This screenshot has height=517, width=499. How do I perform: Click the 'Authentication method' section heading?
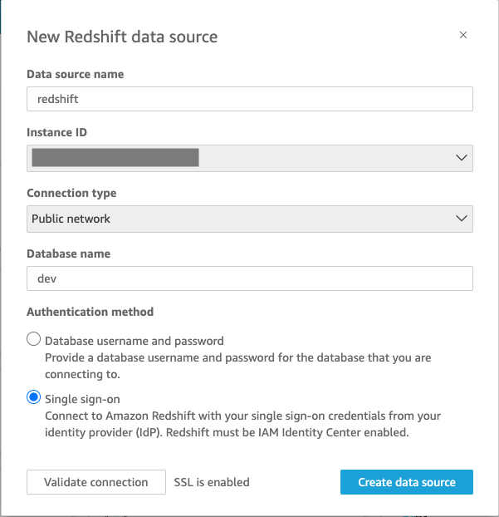91,312
